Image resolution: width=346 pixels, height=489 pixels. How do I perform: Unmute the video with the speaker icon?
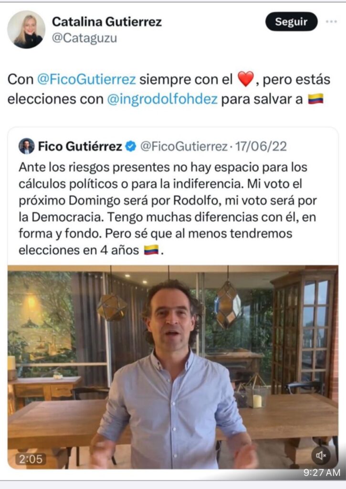(x=321, y=456)
